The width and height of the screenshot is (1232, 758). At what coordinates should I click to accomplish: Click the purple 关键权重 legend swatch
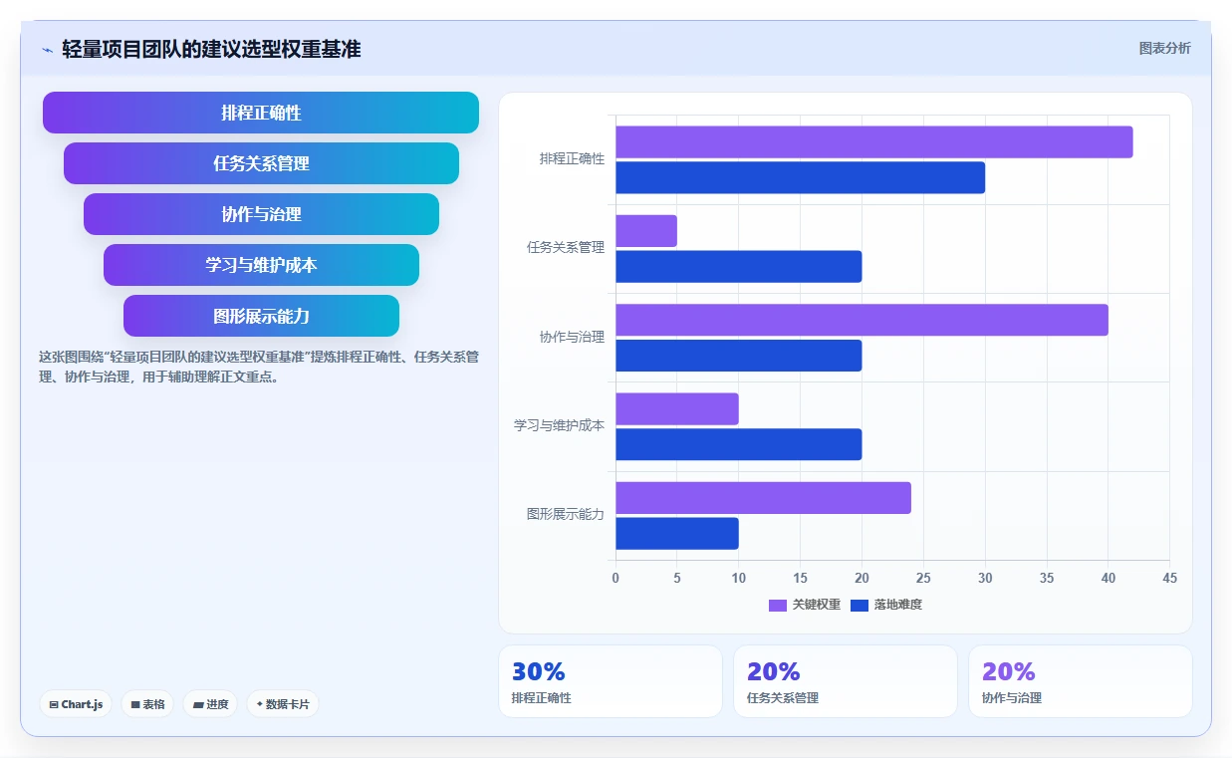[778, 606]
